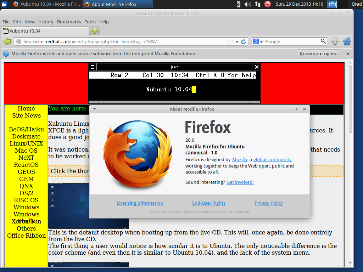This screenshot has height=272, width=363.
Task: Open the window menu arrow of main Firefox window
Action: tap(6, 14)
